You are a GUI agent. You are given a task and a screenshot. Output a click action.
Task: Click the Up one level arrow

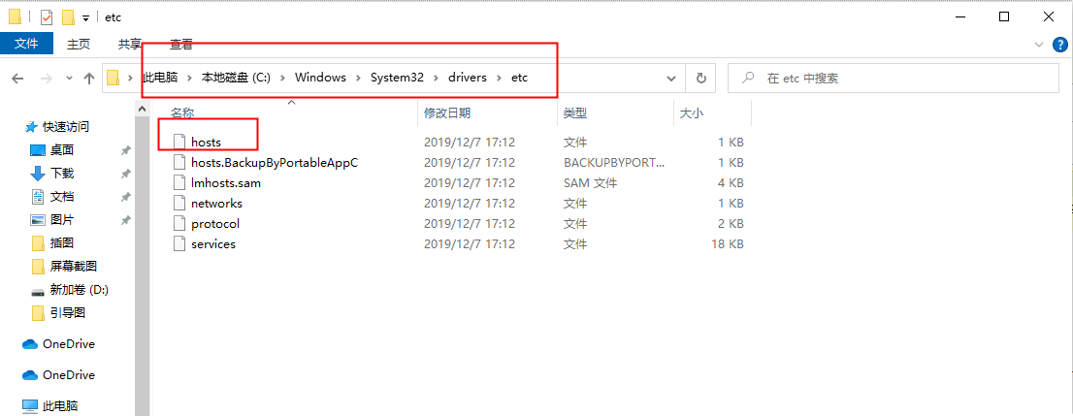[x=89, y=79]
